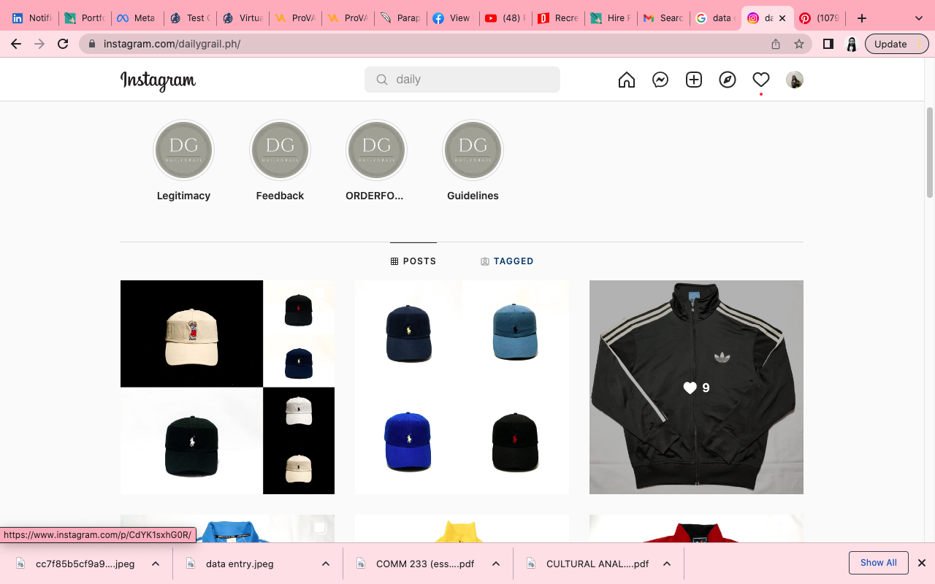Click Show All downloads button

pyautogui.click(x=878, y=563)
